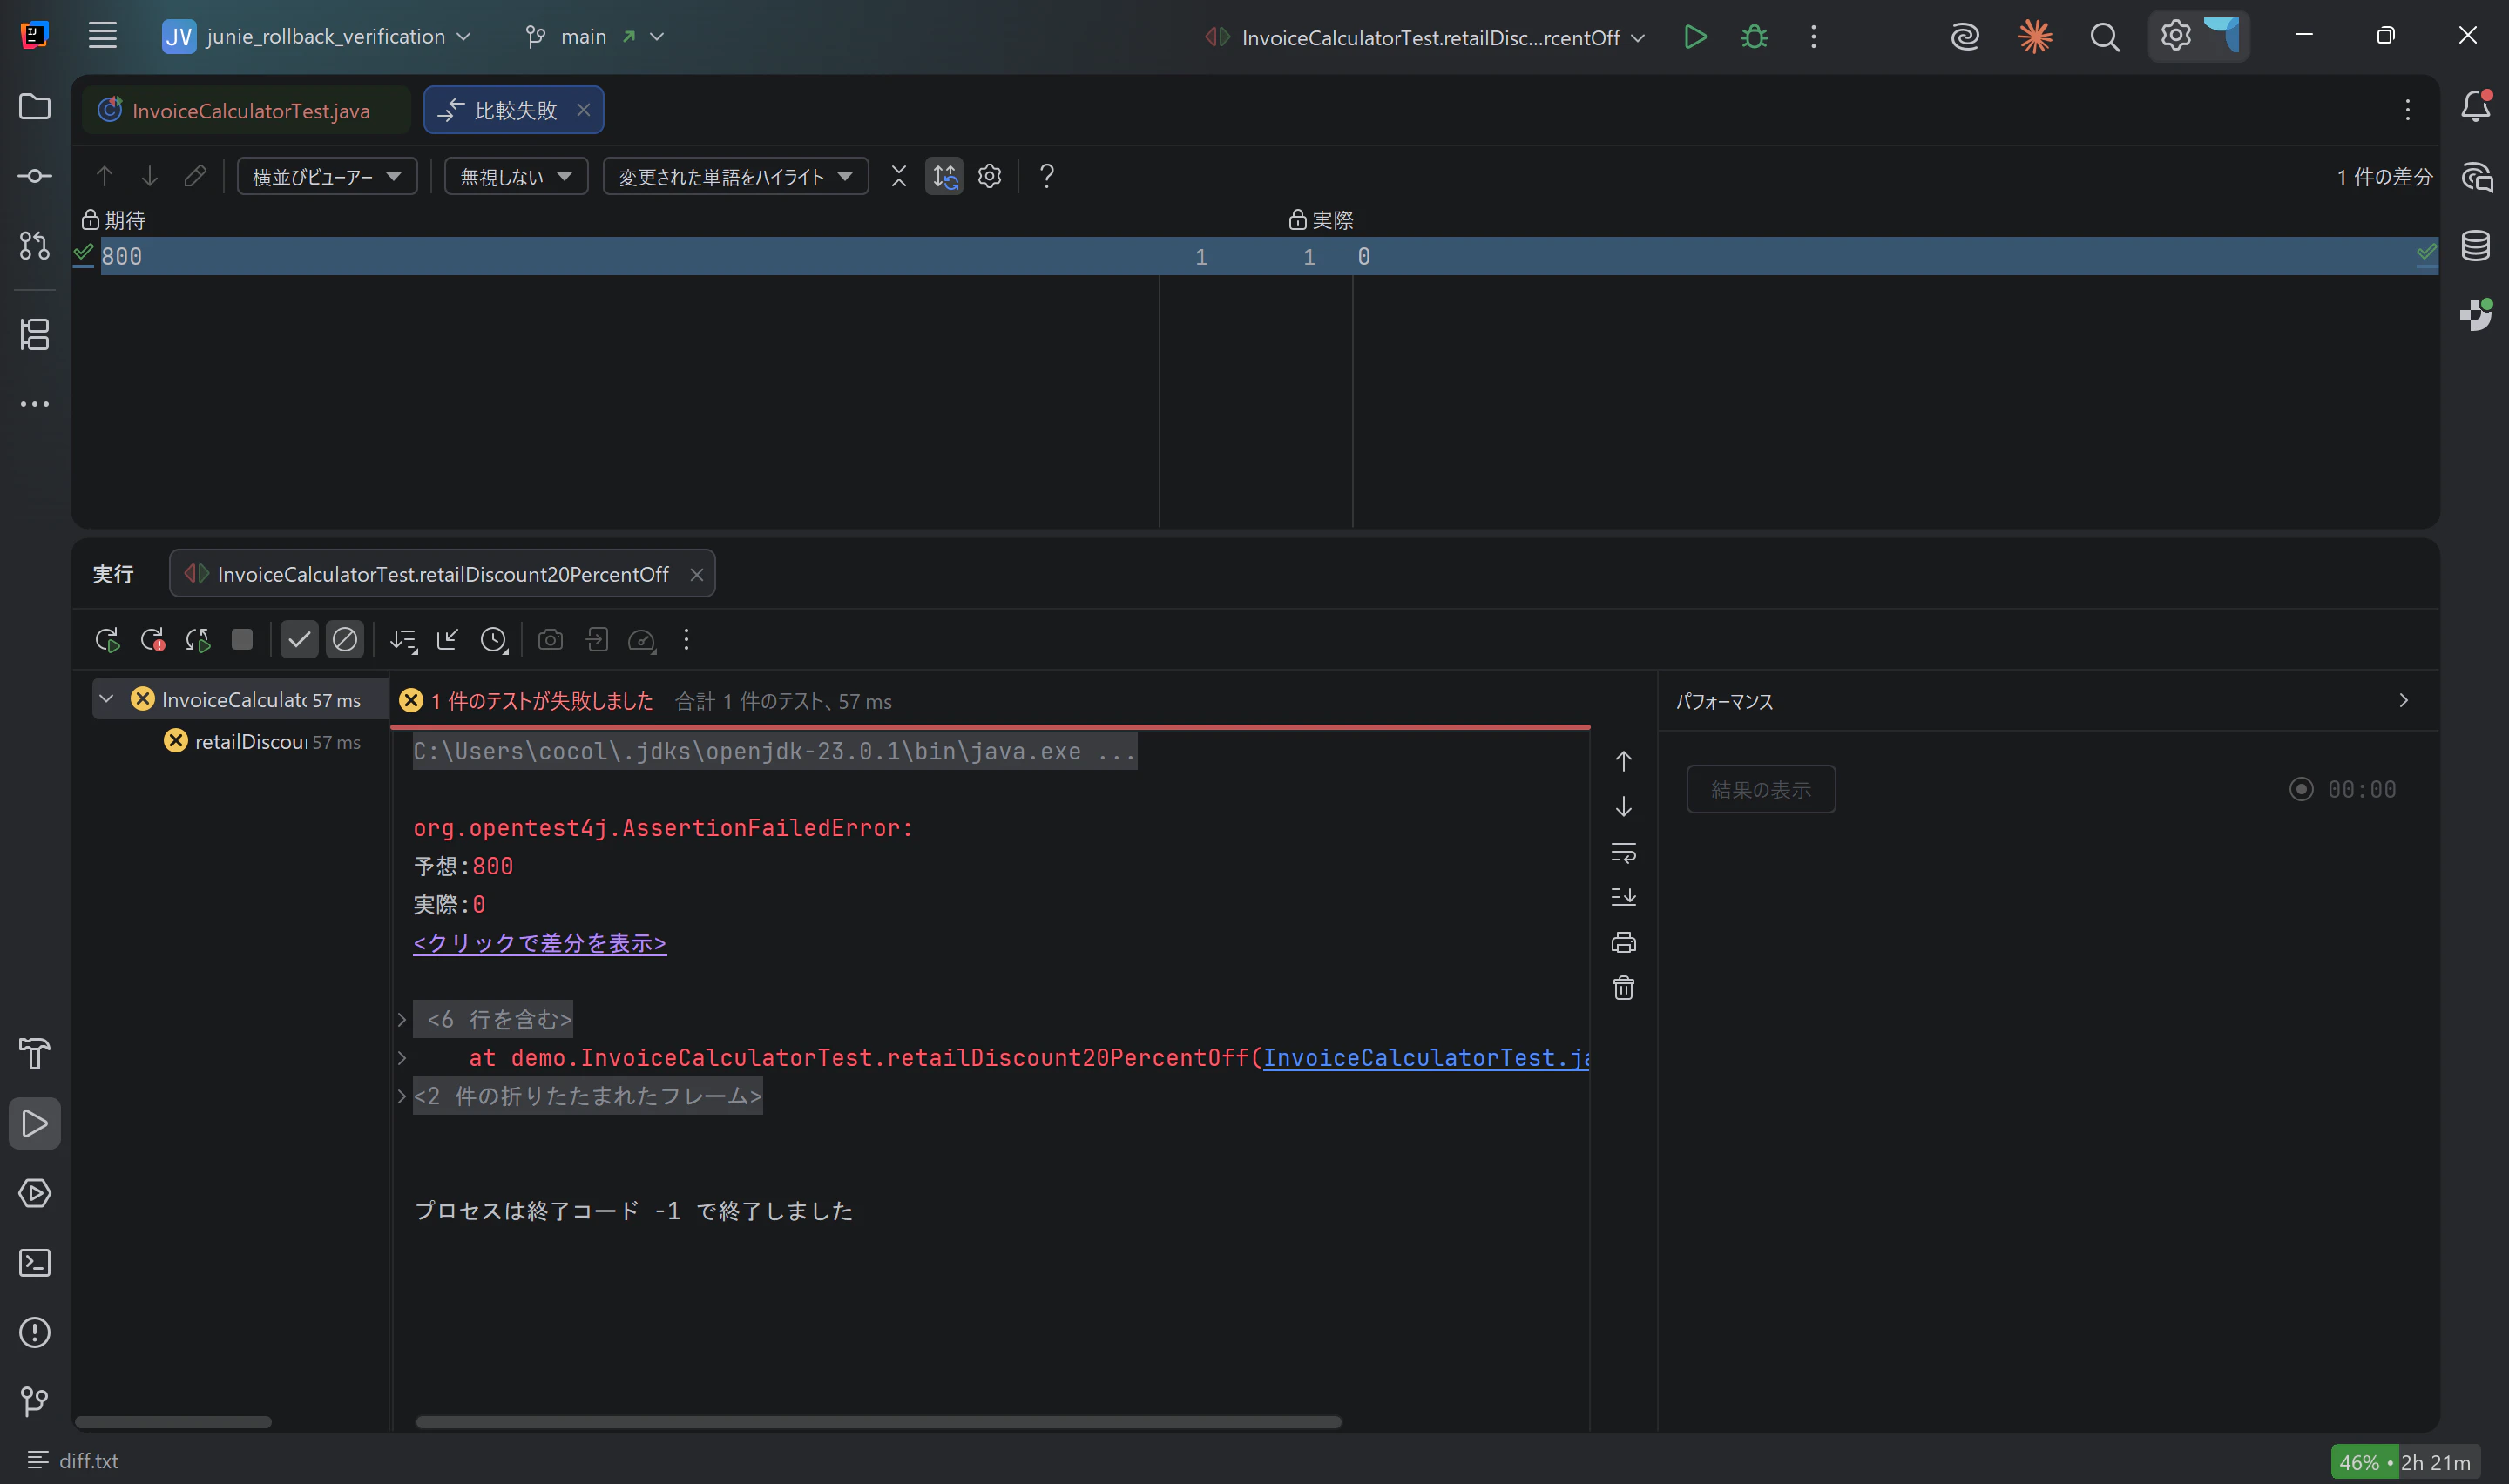Image resolution: width=2509 pixels, height=1484 pixels.
Task: Clear all console output trash icon
Action: [1623, 988]
